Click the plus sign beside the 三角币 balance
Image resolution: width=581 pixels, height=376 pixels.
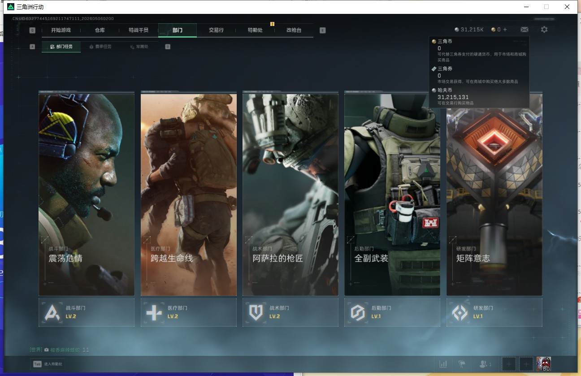tap(505, 30)
